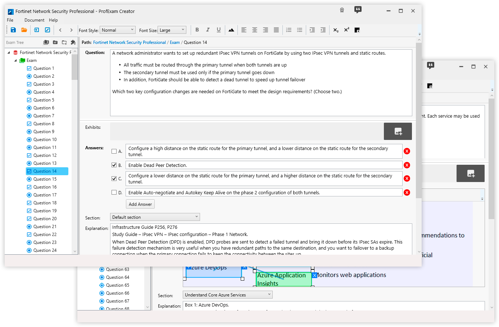Add an exhibit image in the background window
Image resolution: width=499 pixels, height=327 pixels.
coord(471,173)
